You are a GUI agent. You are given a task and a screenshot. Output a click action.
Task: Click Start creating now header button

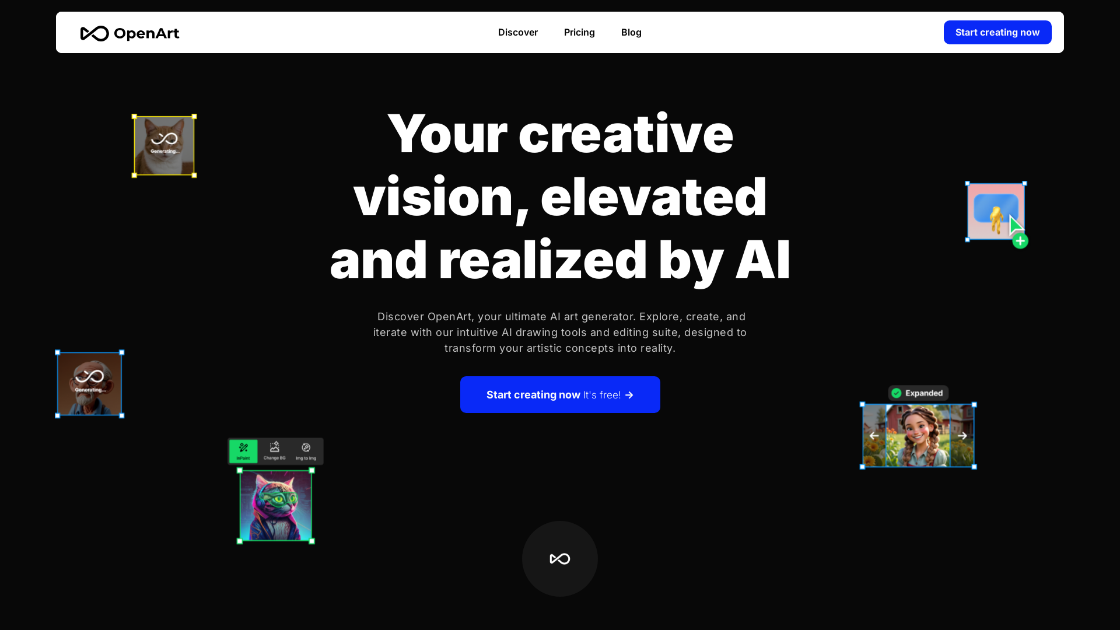997,32
